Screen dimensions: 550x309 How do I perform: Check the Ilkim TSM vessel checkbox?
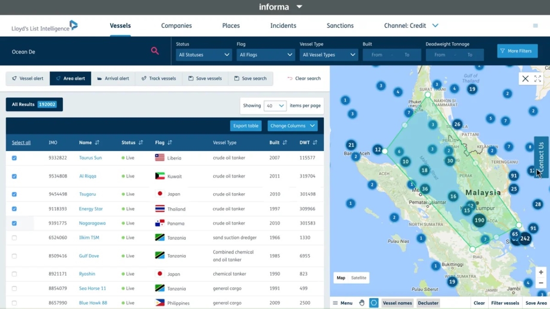(x=14, y=237)
